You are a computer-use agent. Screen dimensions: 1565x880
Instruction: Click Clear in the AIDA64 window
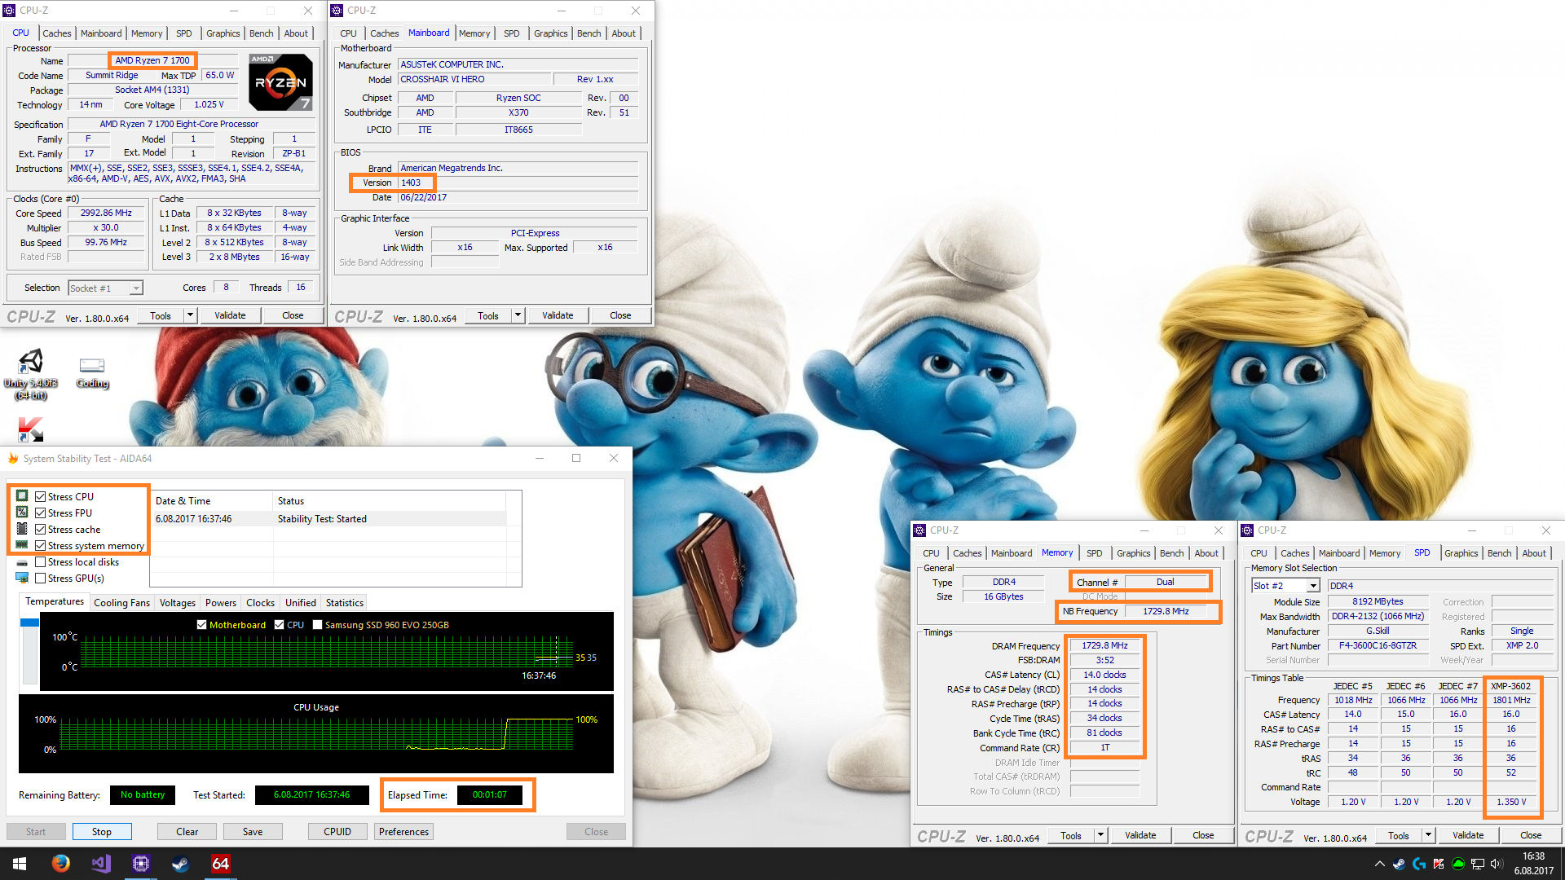pos(187,832)
